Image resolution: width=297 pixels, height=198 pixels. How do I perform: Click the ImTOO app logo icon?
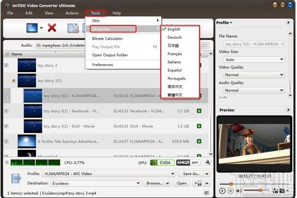(7, 5)
